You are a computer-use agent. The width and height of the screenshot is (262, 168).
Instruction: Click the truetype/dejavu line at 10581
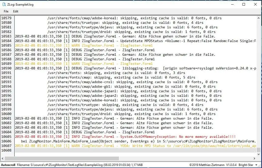coord(133,27)
